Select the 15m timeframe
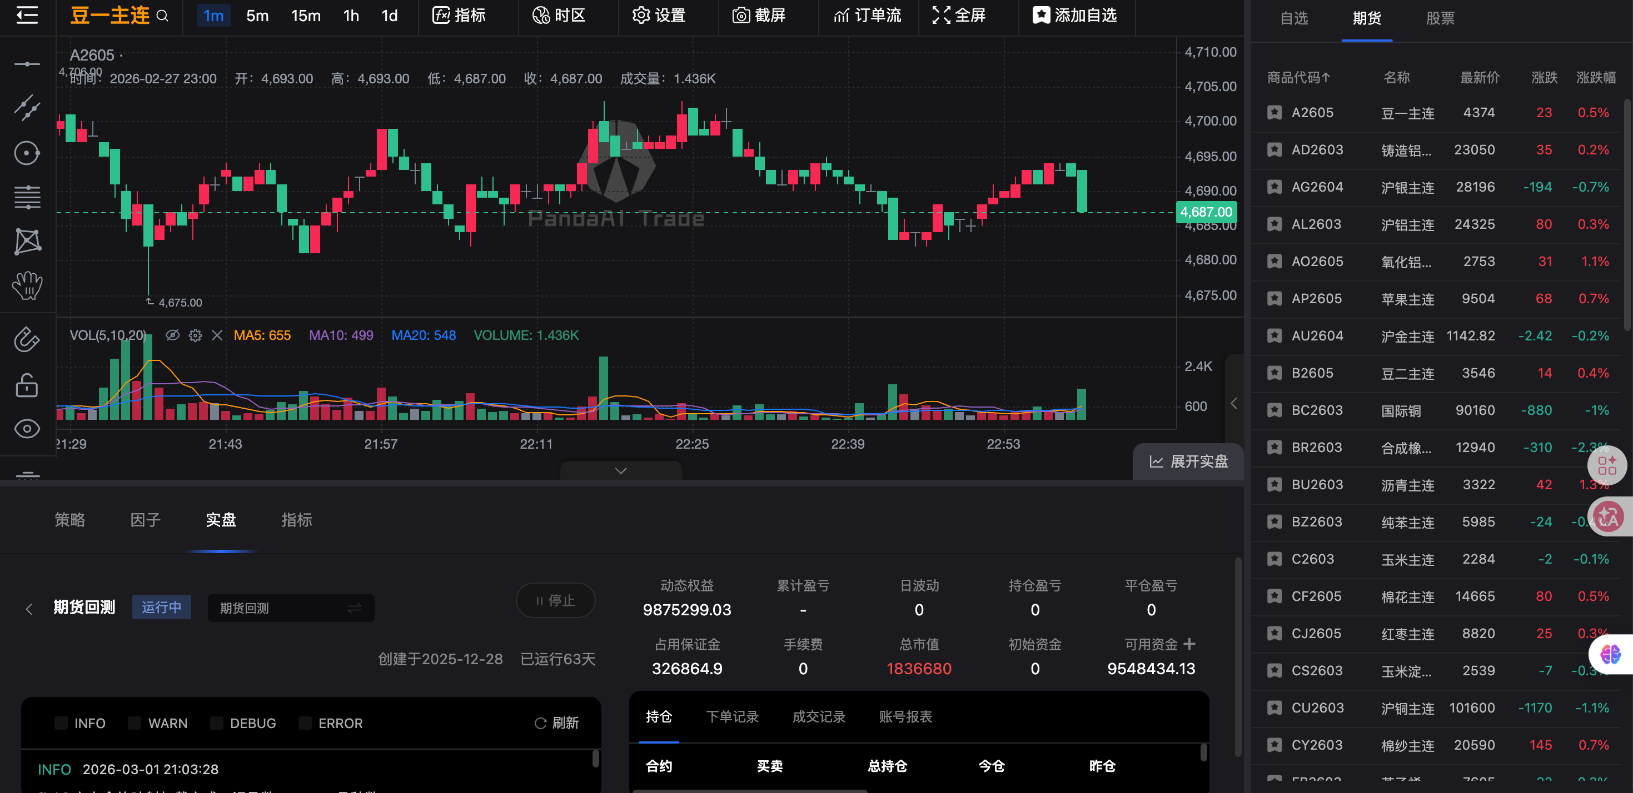Screen dimensions: 1633x793 click(x=306, y=16)
